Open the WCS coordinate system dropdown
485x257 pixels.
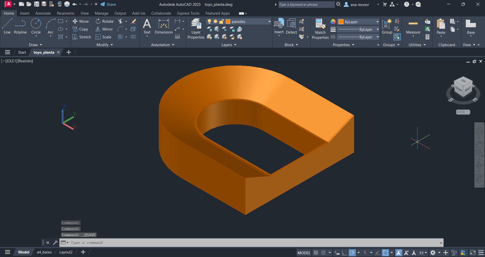(463, 112)
